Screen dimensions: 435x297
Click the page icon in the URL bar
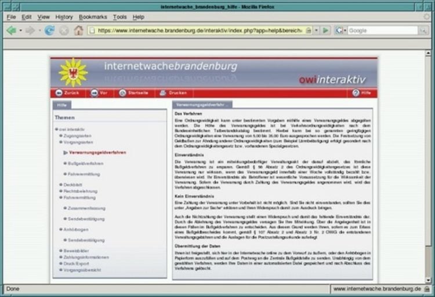coord(92,31)
